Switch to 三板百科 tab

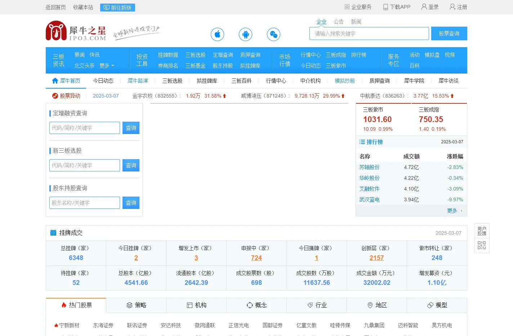pos(242,81)
